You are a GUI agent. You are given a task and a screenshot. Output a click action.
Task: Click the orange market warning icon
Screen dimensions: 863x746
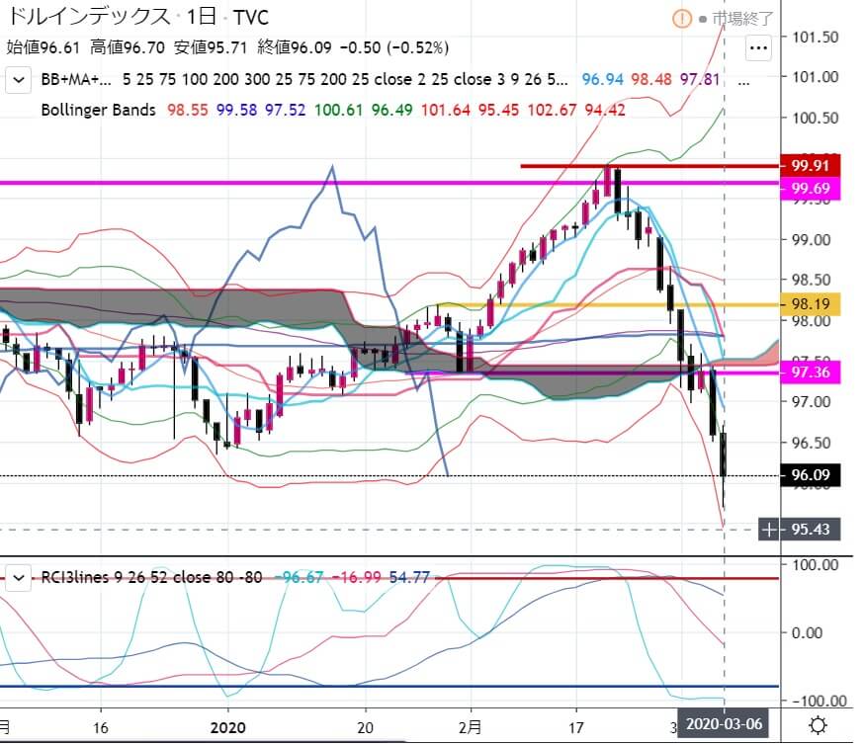(x=681, y=20)
